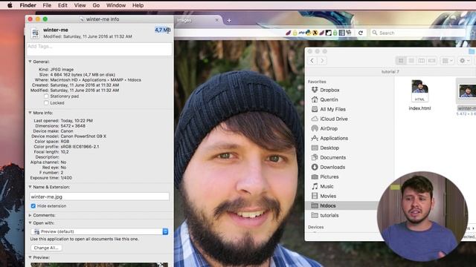Screen dimensions: 476x267
Task: Open the Finder arrange-by dropdown
Action: point(447,61)
